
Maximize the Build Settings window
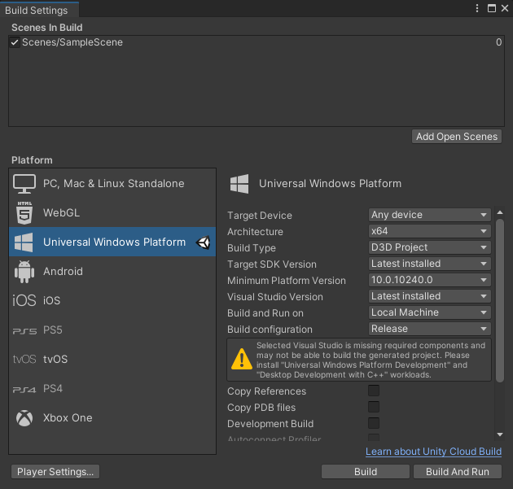491,8
